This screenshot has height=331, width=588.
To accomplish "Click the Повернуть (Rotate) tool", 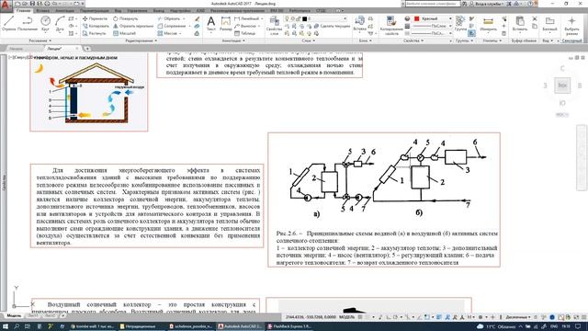I will (x=126, y=18).
